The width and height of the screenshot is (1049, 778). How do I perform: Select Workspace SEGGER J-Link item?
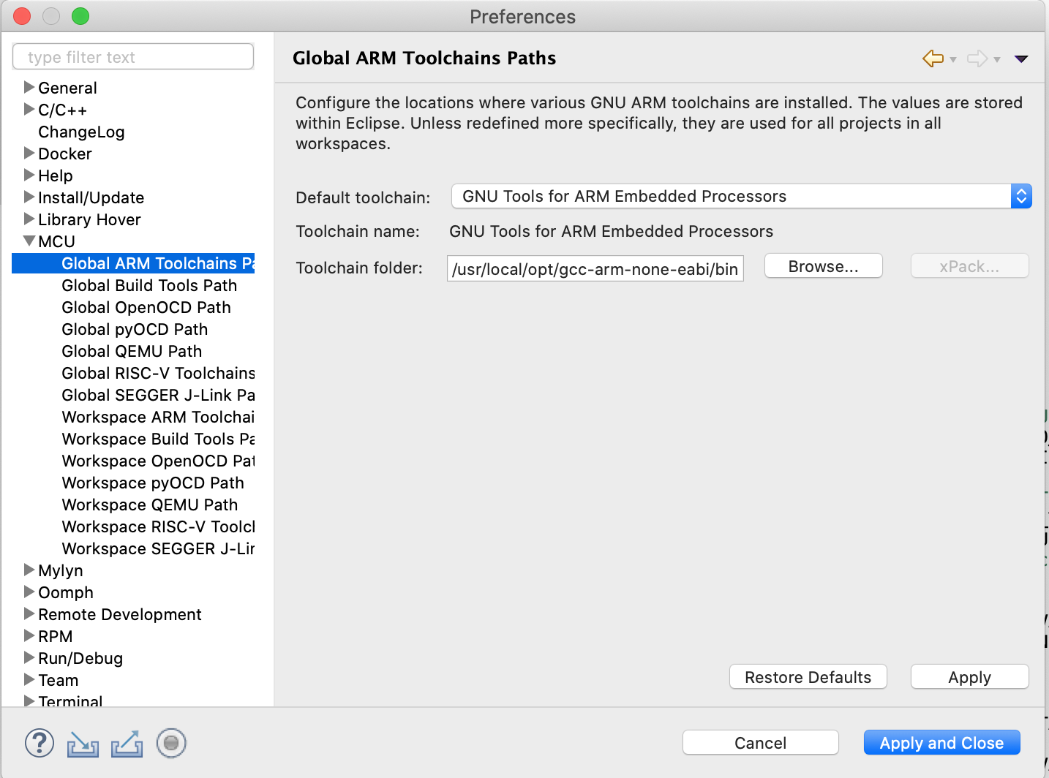(158, 548)
